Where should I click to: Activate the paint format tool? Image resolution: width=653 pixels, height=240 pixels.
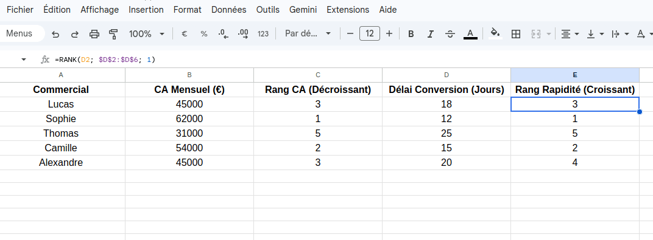click(113, 34)
